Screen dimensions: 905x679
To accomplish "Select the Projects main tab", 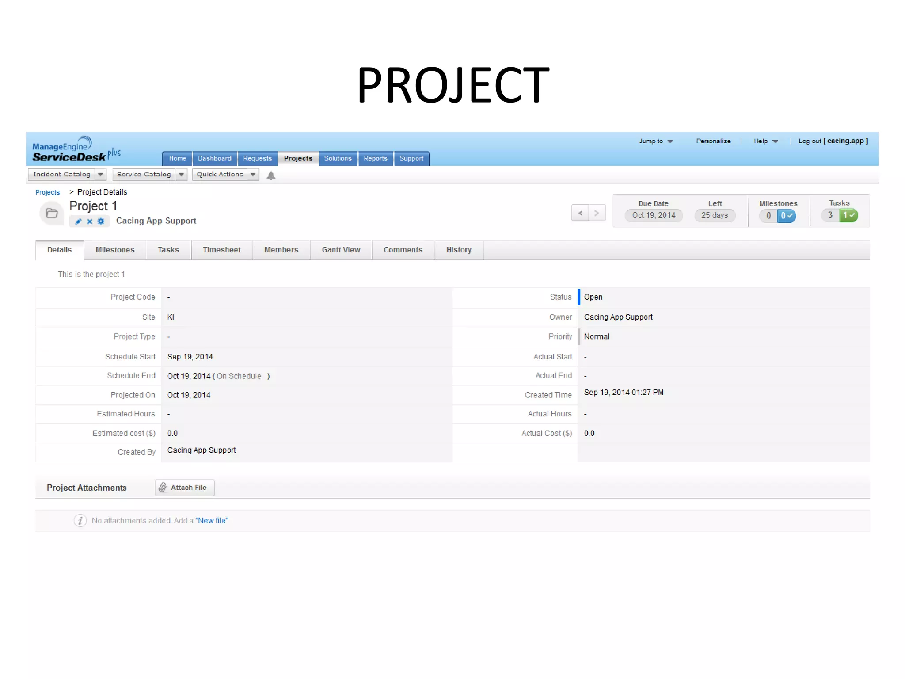I will 298,159.
